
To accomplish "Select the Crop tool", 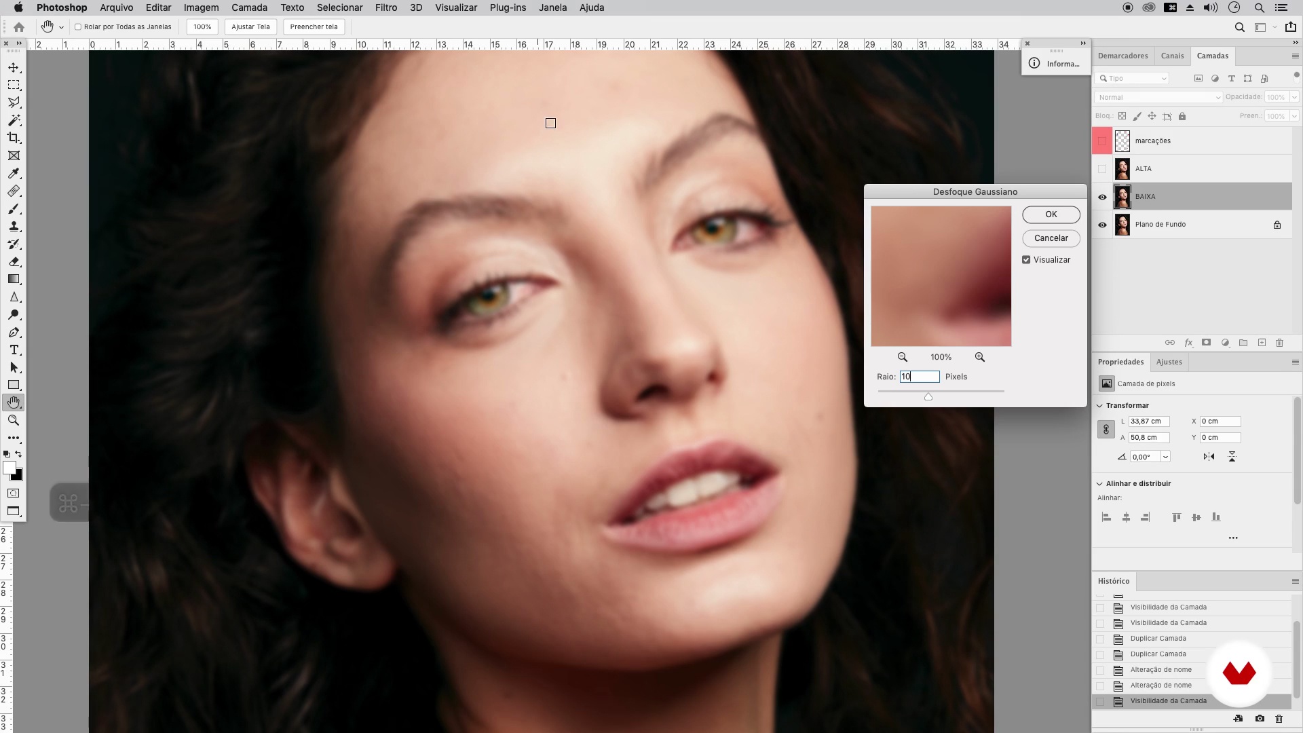I will (x=14, y=138).
